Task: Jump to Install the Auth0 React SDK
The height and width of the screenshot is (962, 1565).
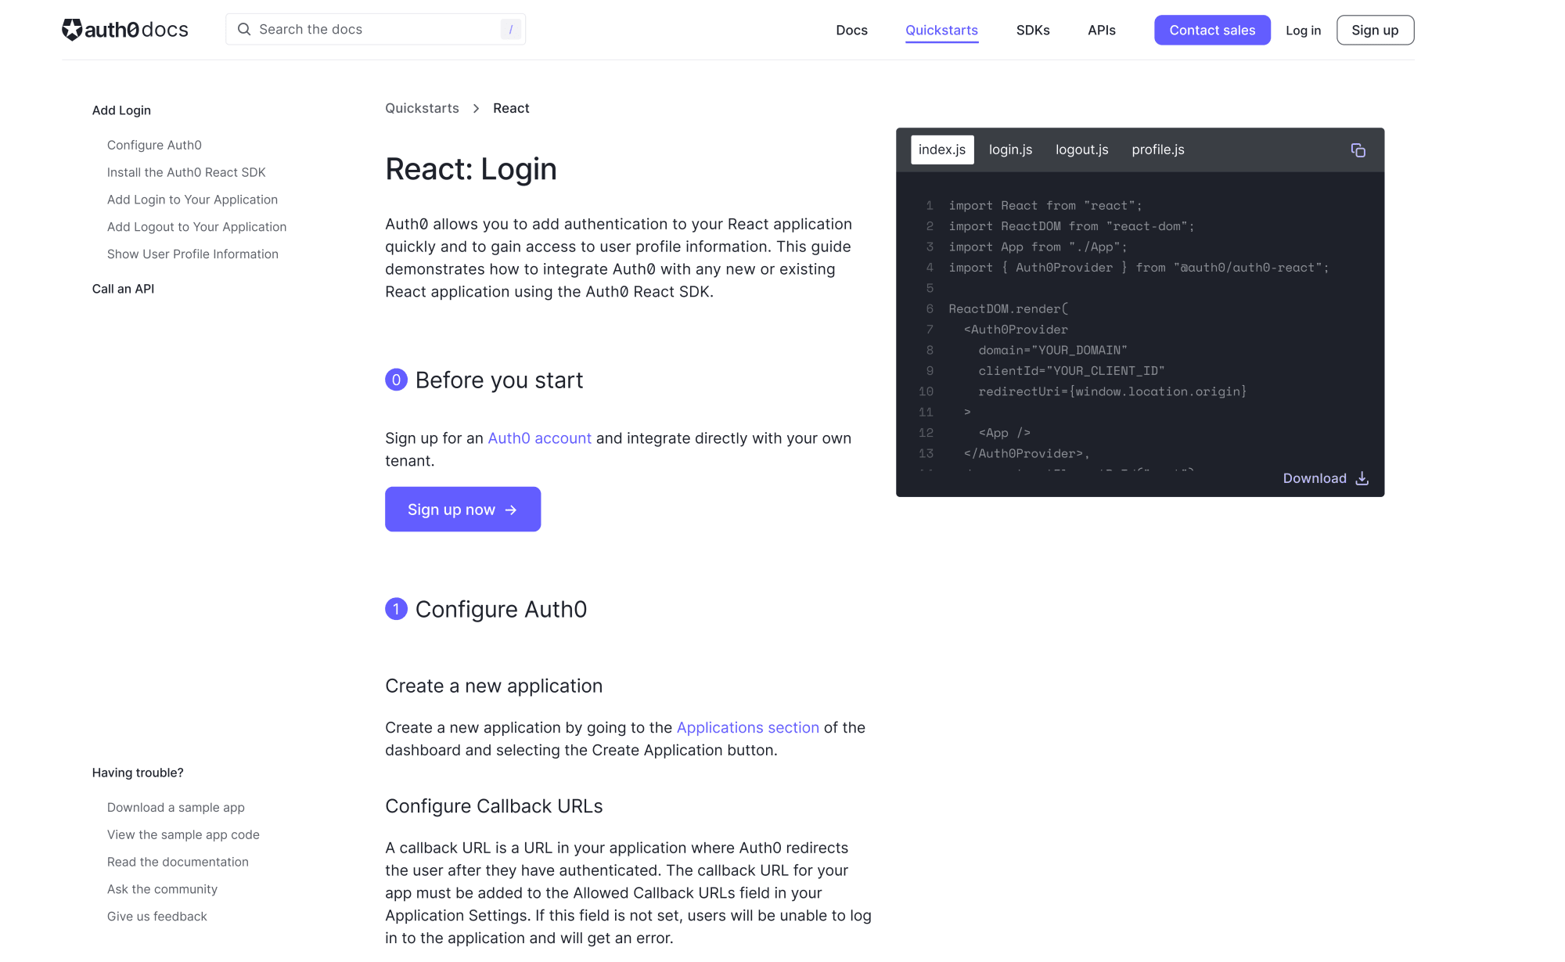Action: tap(186, 172)
